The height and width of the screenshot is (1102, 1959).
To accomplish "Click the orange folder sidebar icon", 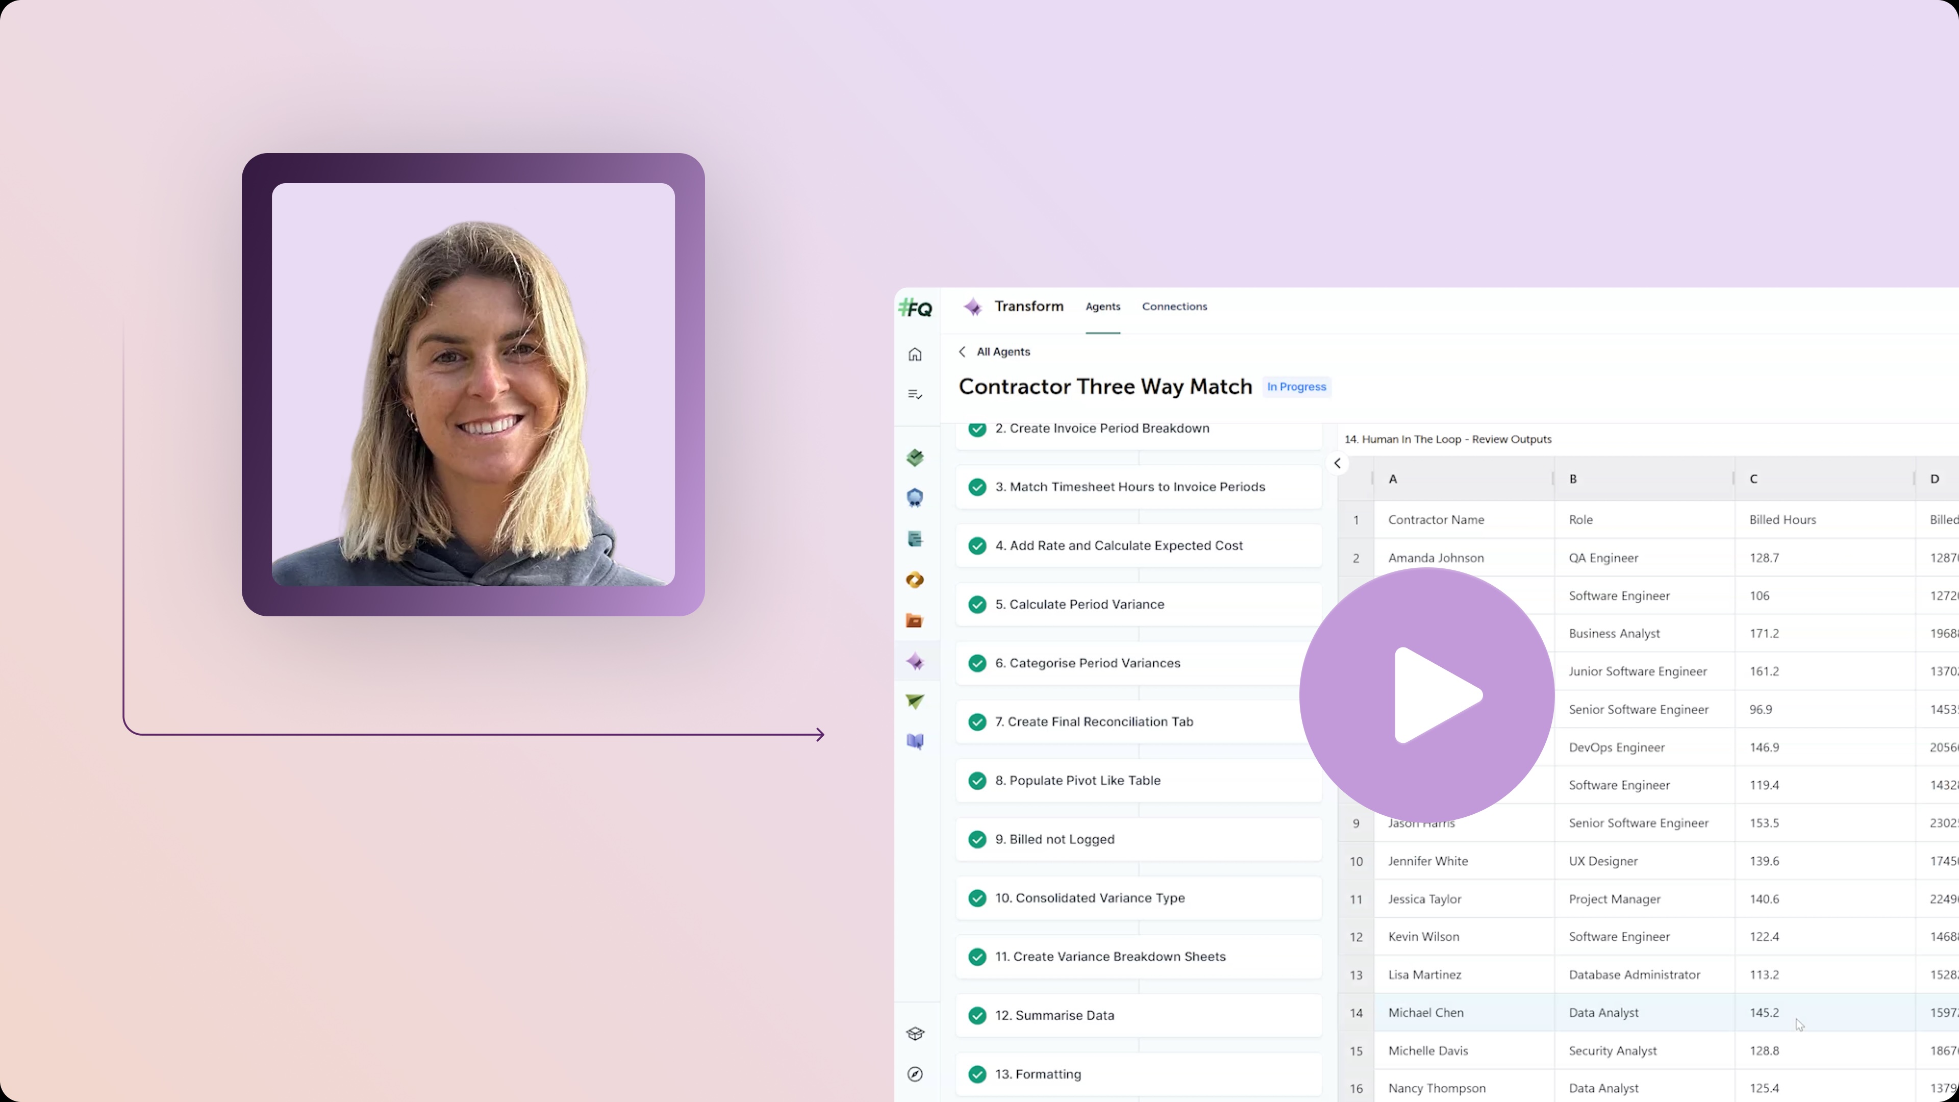I will [x=915, y=620].
